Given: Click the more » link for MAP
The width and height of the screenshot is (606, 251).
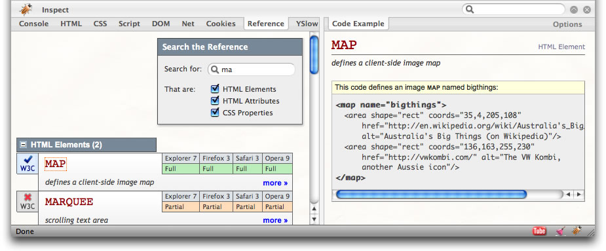Looking at the screenshot, I should coord(275,183).
